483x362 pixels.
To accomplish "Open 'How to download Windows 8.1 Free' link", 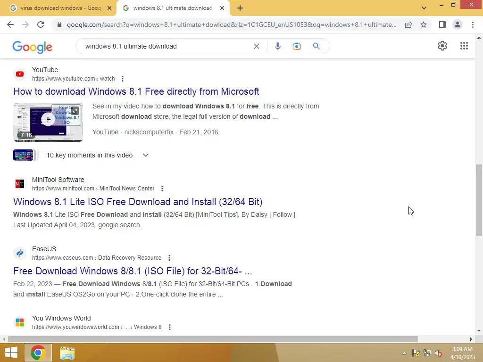I will 136,91.
